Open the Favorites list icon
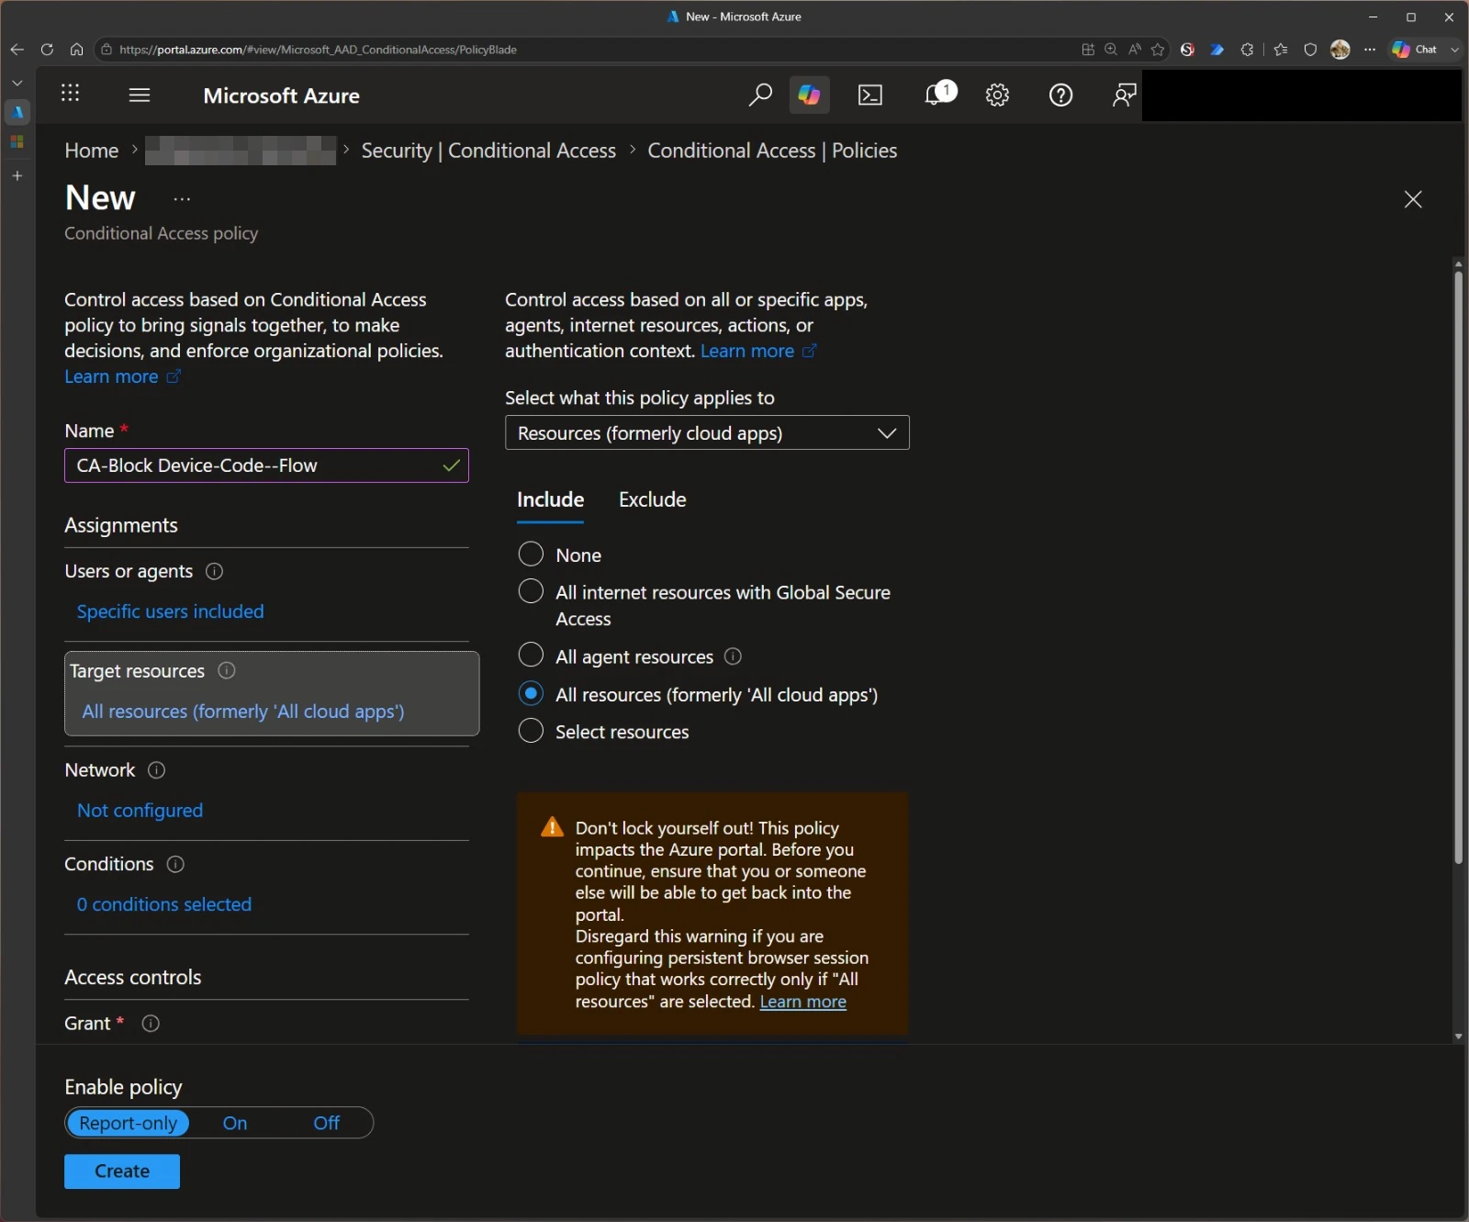Viewport: 1469px width, 1222px height. [1281, 50]
